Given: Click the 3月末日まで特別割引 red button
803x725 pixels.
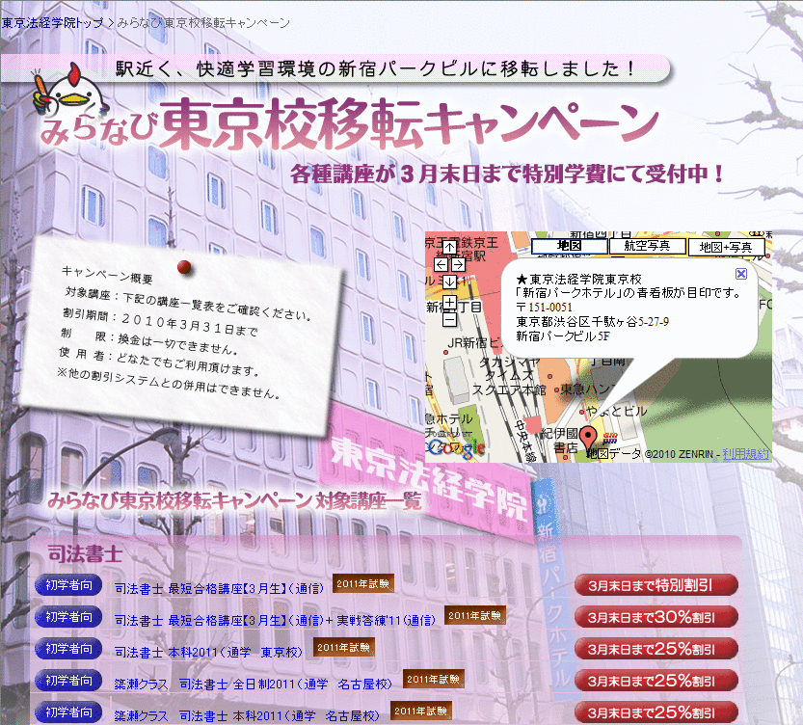Looking at the screenshot, I should click(x=656, y=585).
